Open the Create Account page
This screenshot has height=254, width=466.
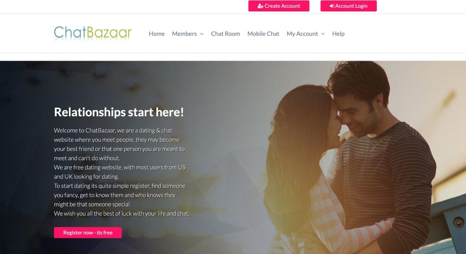click(279, 6)
